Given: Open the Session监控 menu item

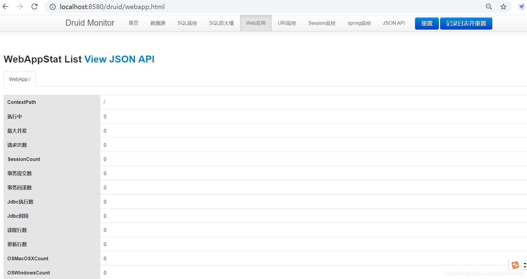Looking at the screenshot, I should [x=322, y=23].
